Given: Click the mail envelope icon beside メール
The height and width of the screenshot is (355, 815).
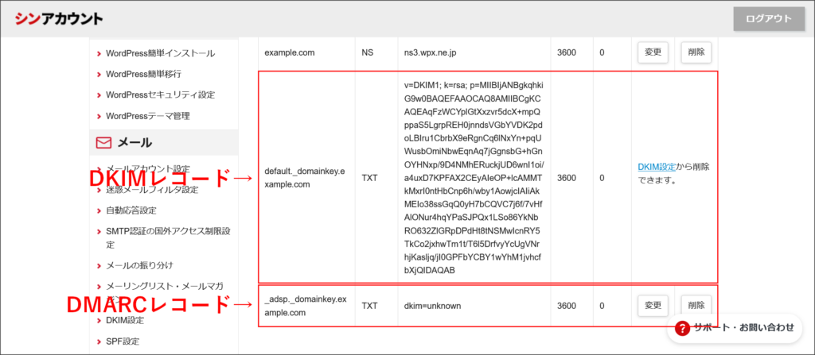Looking at the screenshot, I should click(103, 143).
